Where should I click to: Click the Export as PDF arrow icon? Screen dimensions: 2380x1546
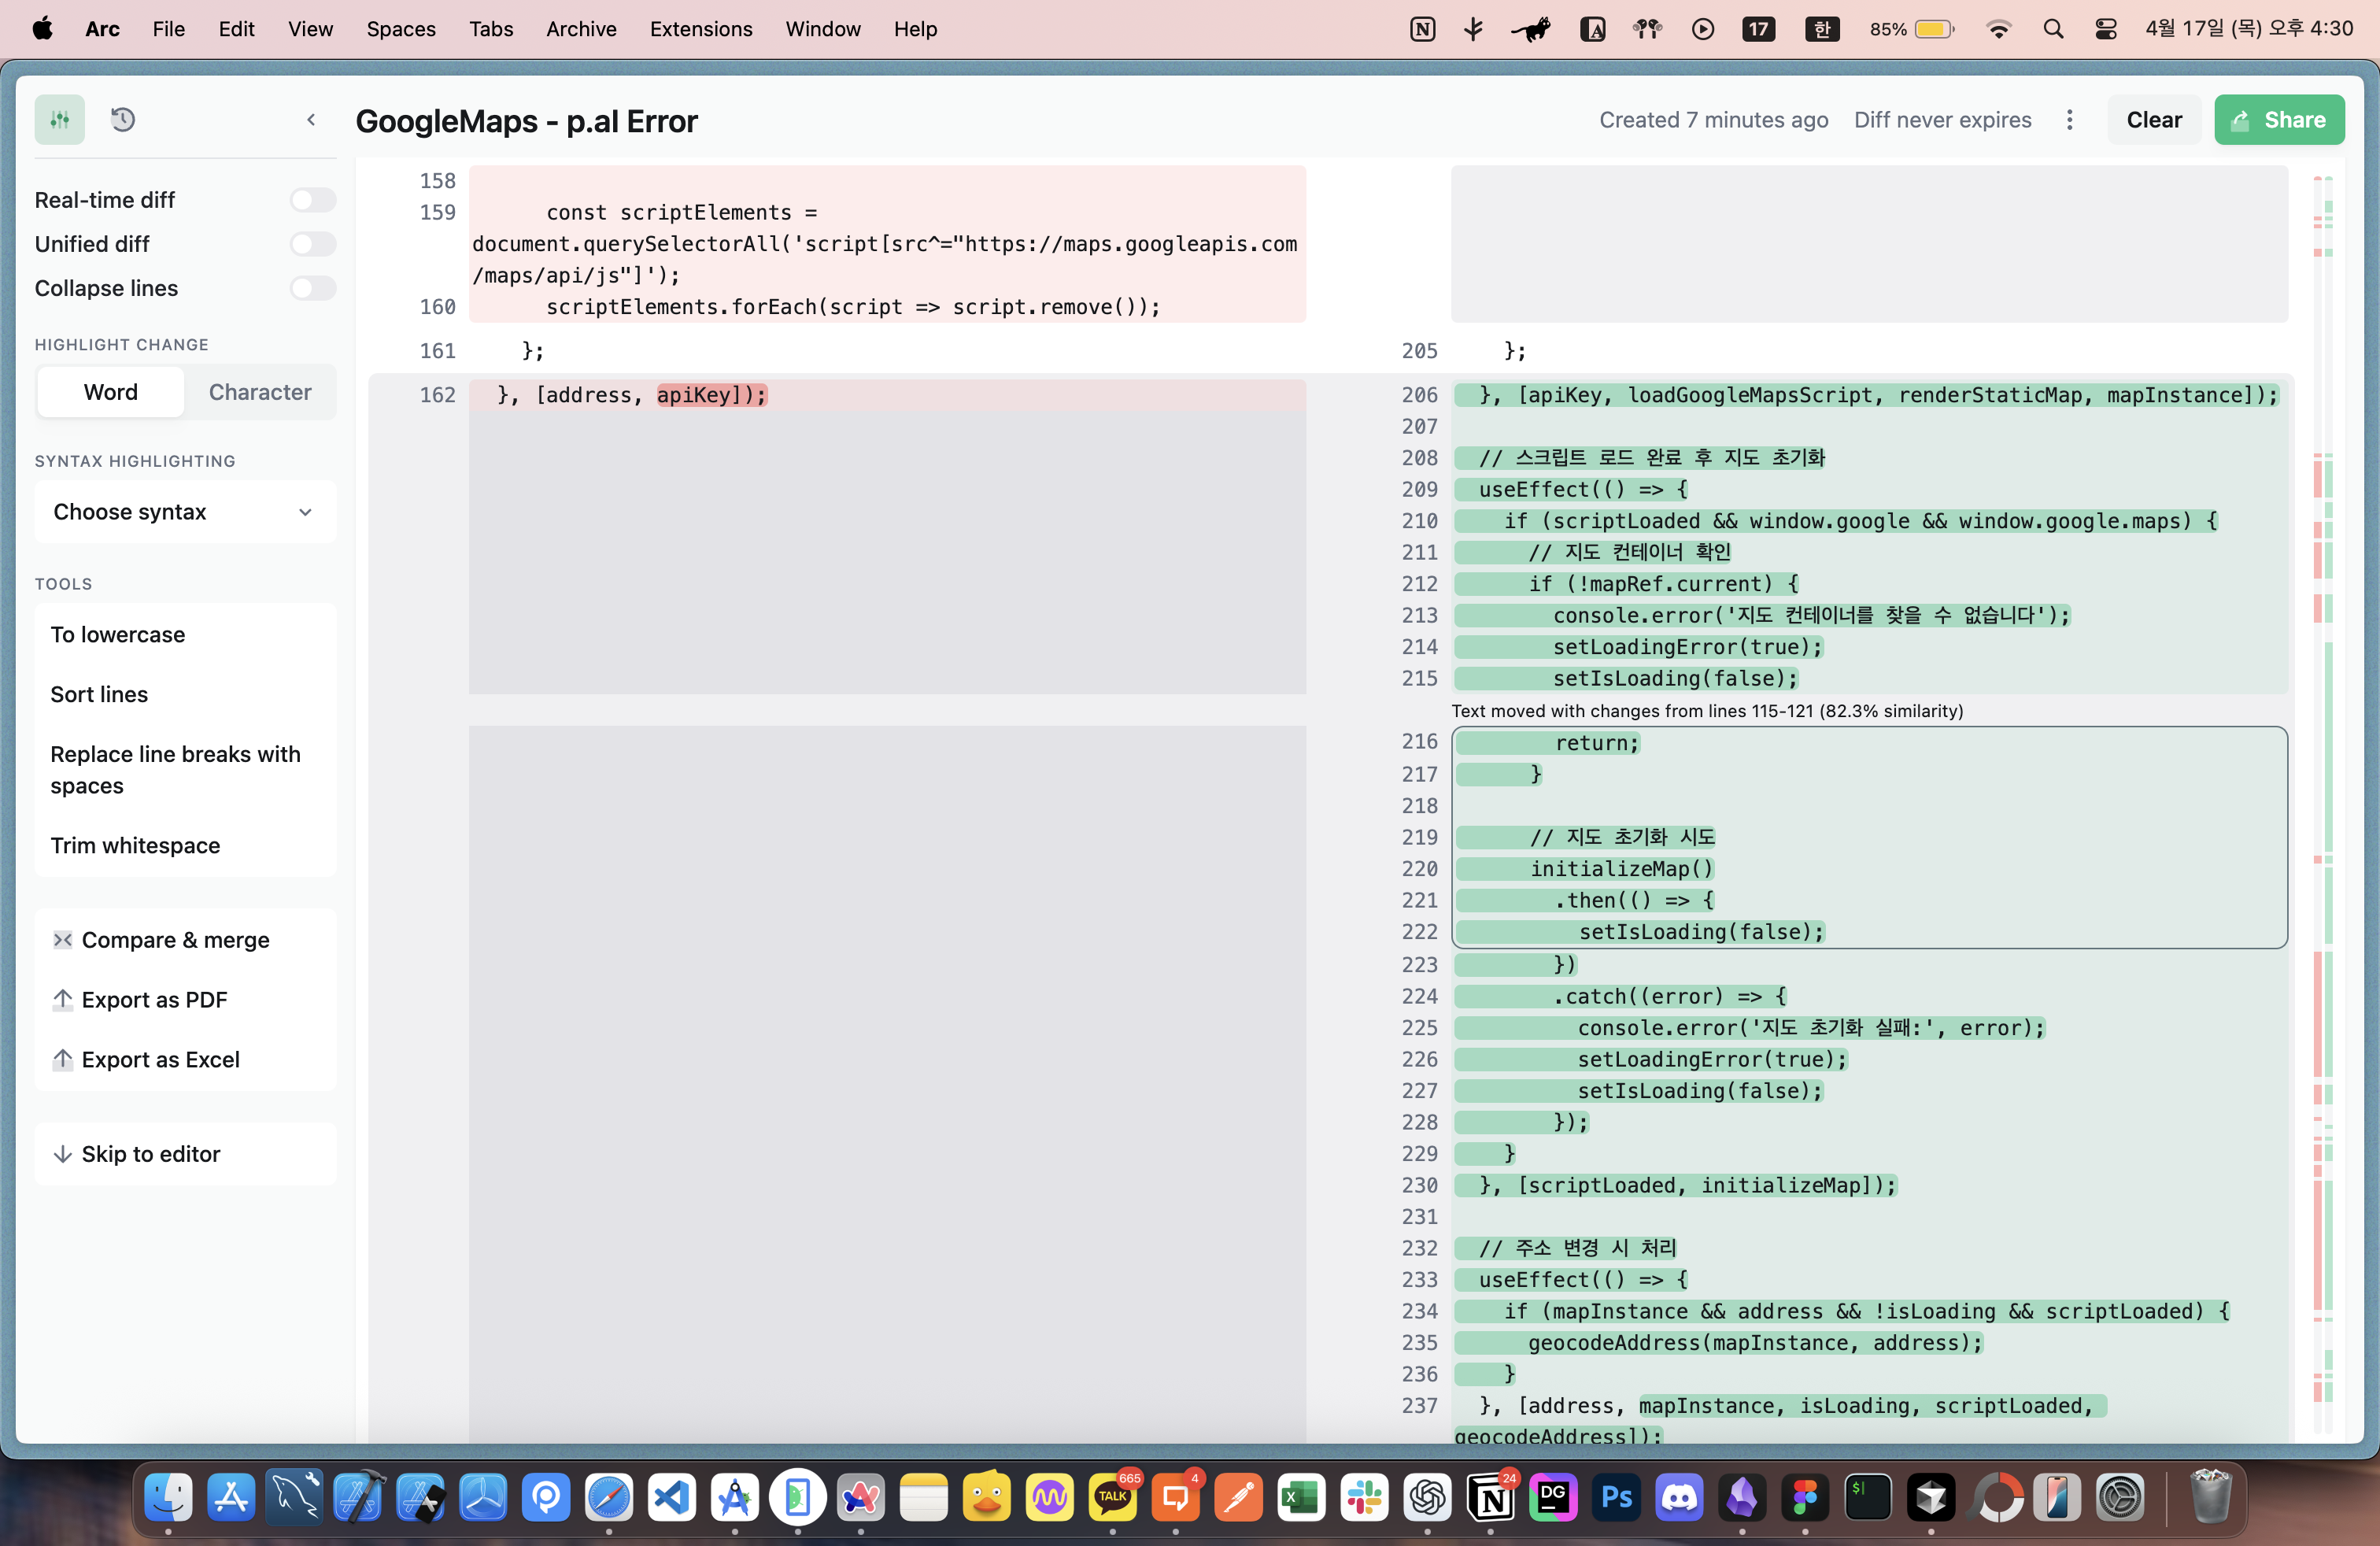click(x=63, y=999)
